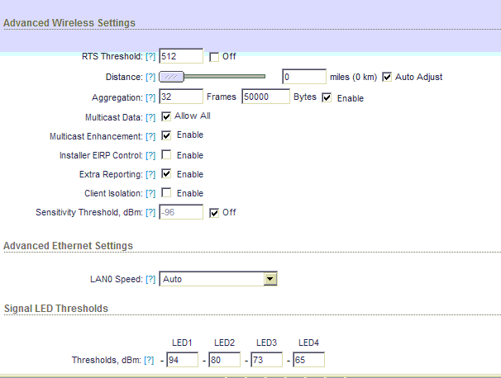This screenshot has height=378, width=501.
Task: Open help for RTS Threshold
Action: pyautogui.click(x=150, y=56)
